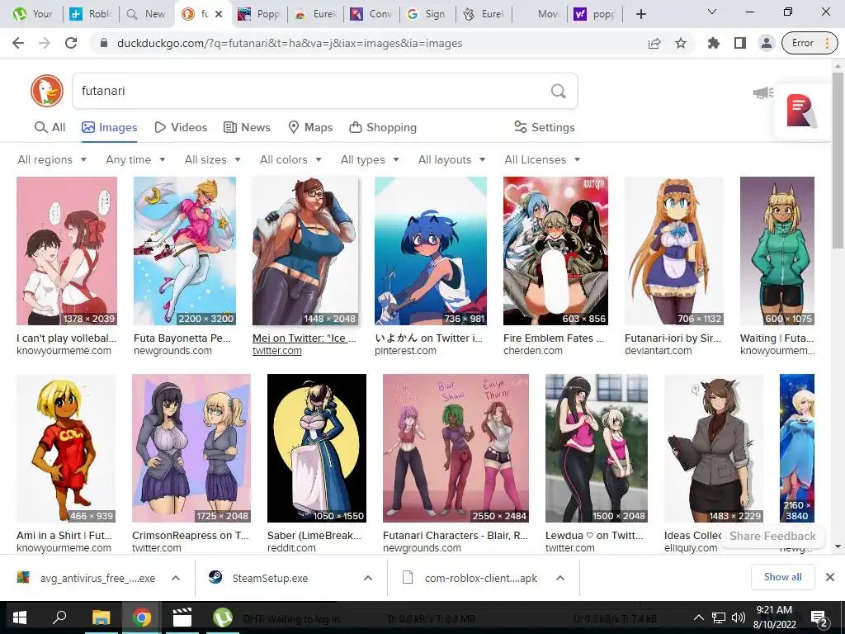Click the Error update button in Chrome
The image size is (845, 634).
tap(810, 43)
